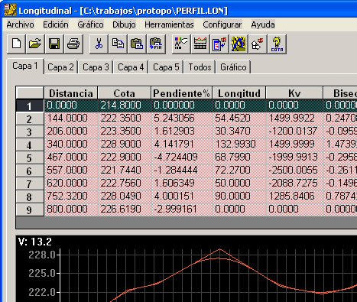Open the Gráfico menu
This screenshot has height=302, width=357.
click(x=90, y=24)
